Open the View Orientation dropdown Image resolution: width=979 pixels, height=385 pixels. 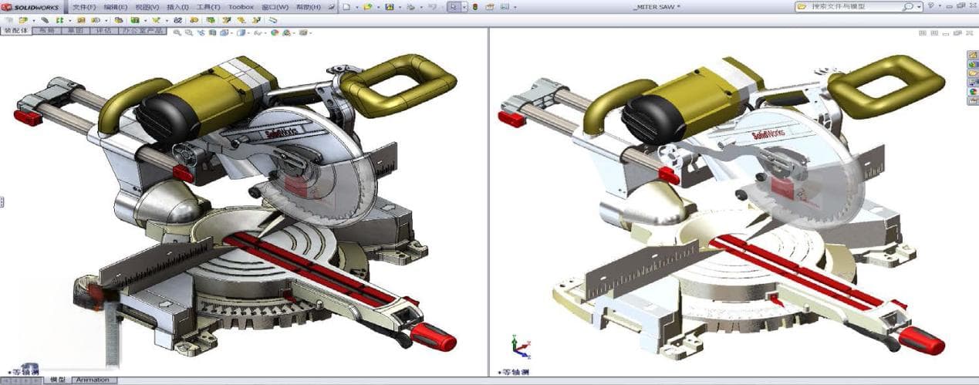pos(224,32)
